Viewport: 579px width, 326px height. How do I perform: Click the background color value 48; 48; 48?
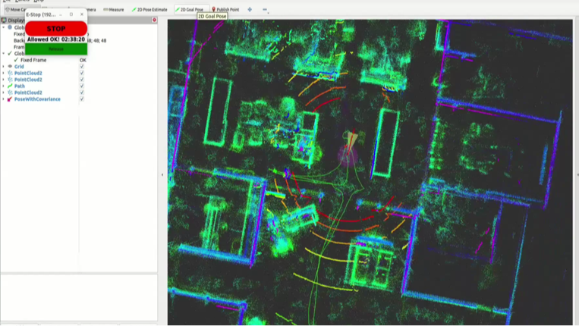pos(96,41)
